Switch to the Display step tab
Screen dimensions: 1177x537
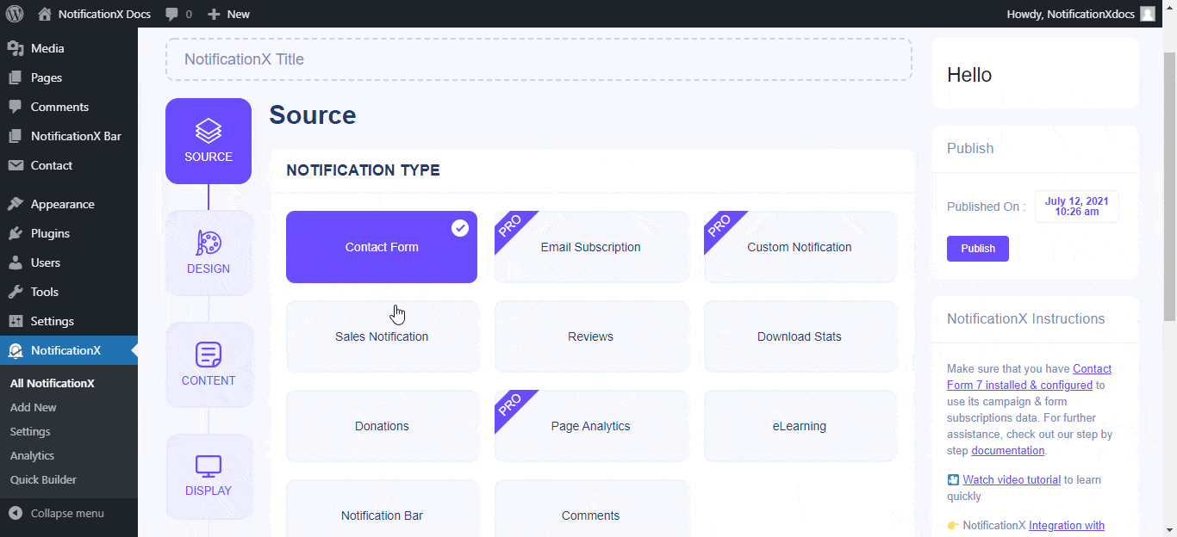tap(209, 477)
